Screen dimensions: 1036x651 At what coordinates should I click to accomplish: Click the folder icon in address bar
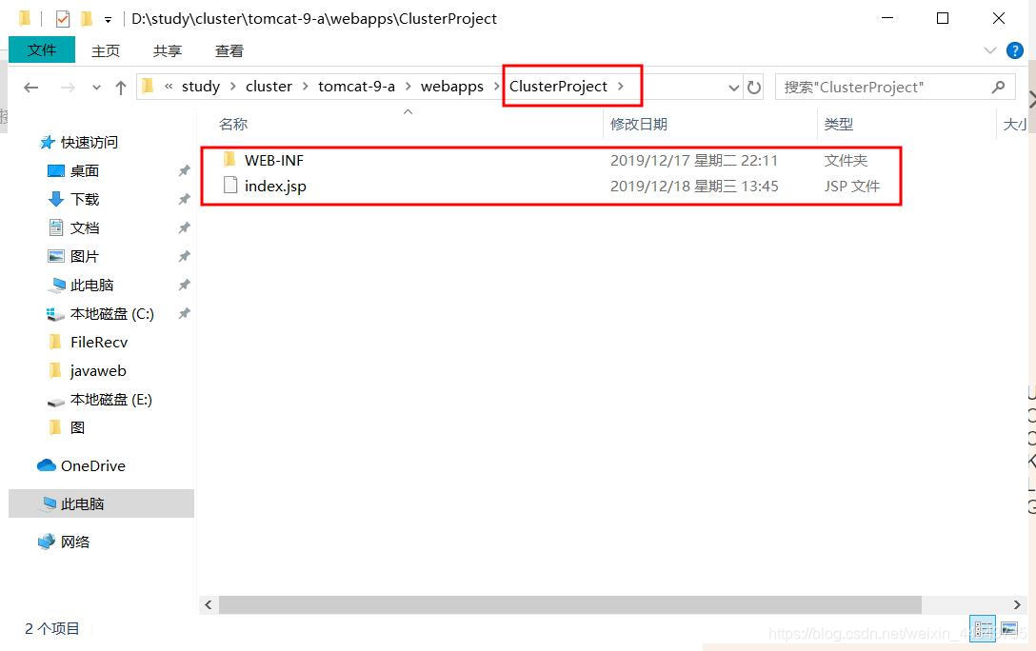click(148, 86)
